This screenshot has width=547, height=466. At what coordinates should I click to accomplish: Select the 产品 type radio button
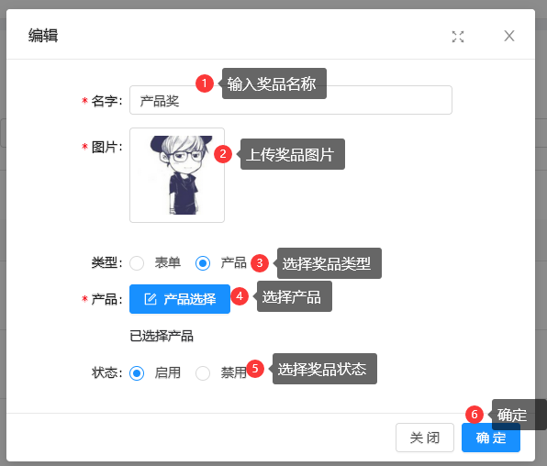(x=203, y=263)
